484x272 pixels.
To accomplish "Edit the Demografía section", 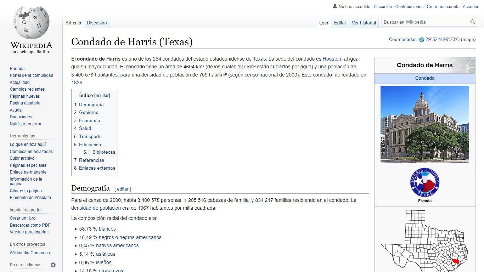I will coord(123,189).
